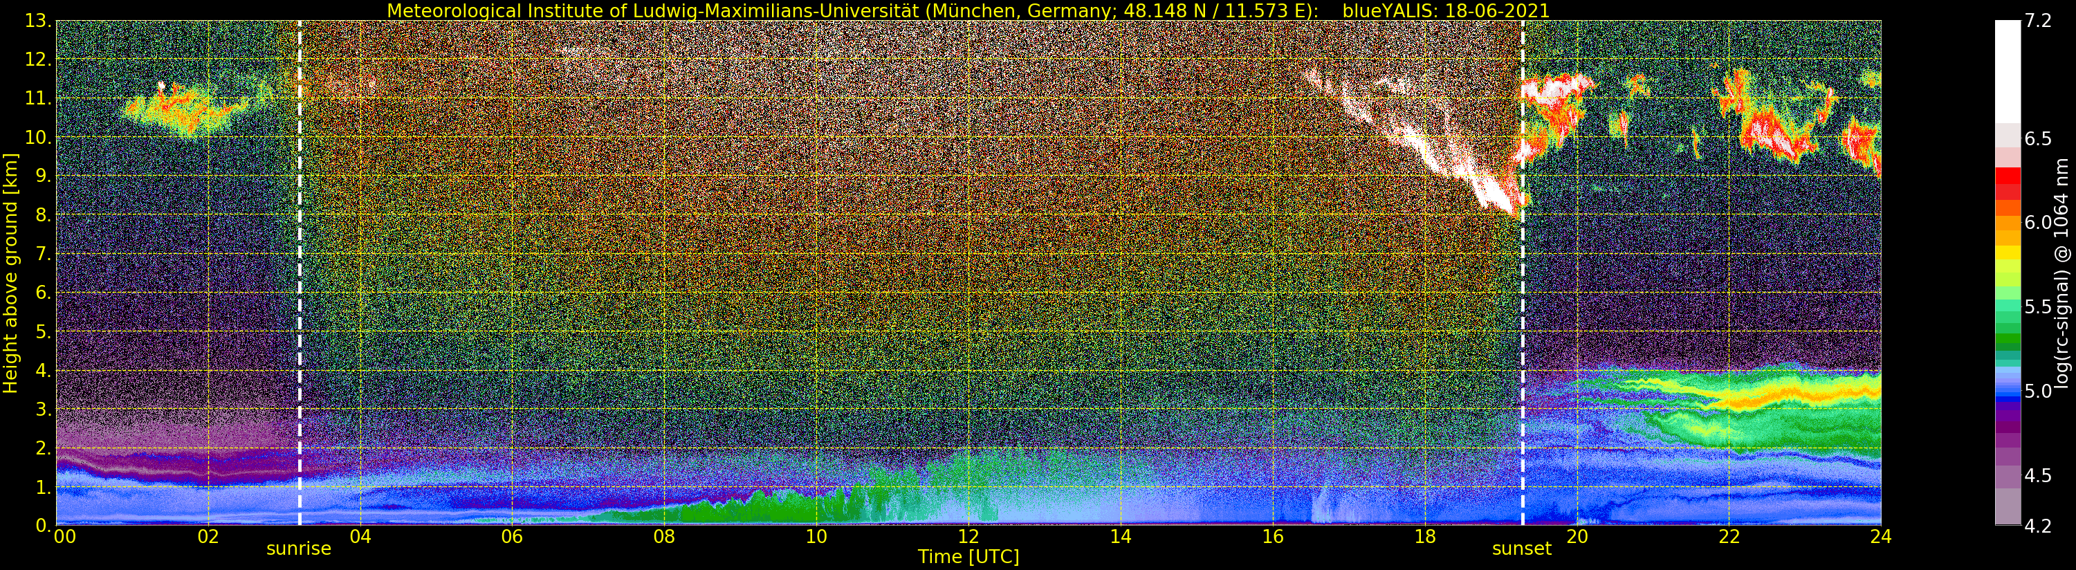Click the '4.5' colorbar tick value

(2038, 475)
